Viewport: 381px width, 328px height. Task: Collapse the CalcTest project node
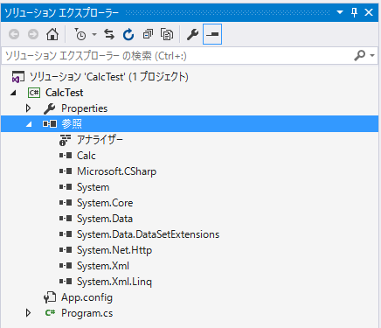[13, 93]
